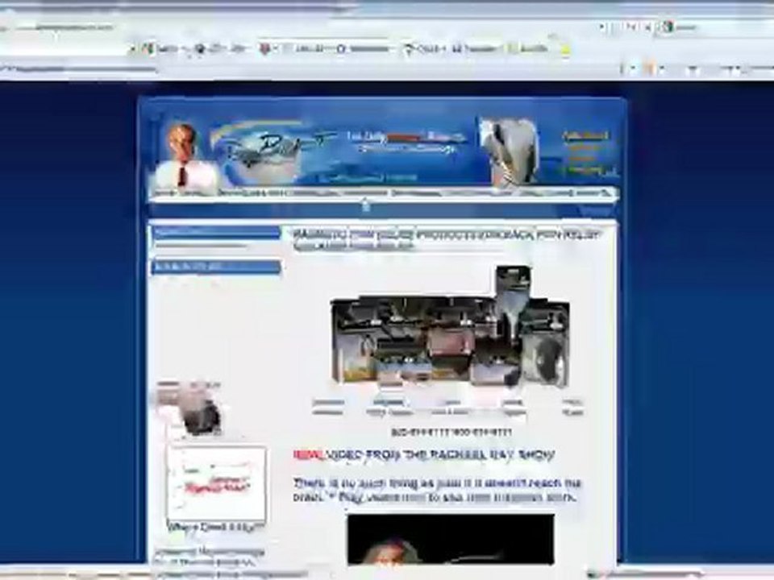The image size is (774, 580).
Task: Click the browser search box at top right
Action: pos(716,27)
